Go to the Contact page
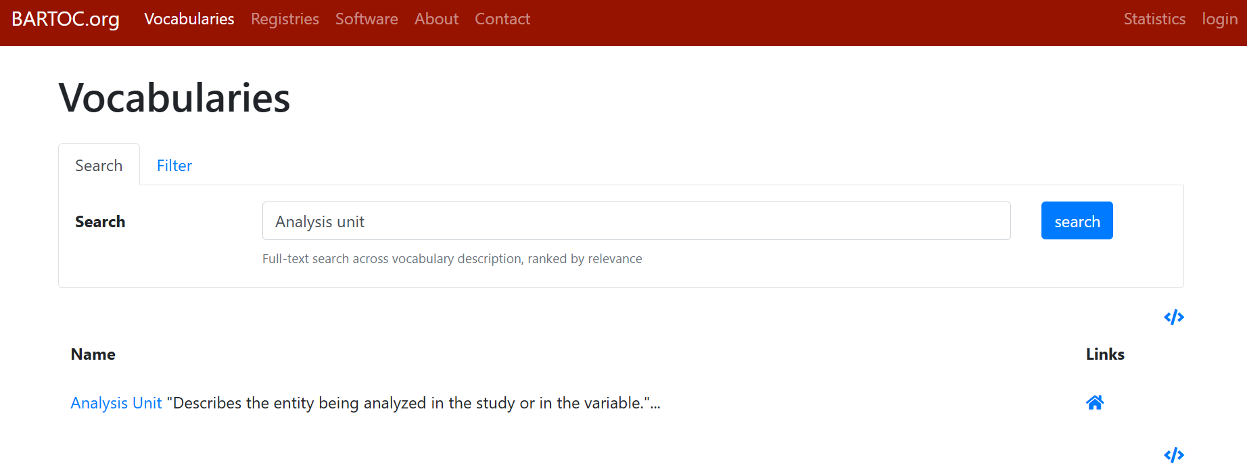The image size is (1247, 472). point(502,19)
